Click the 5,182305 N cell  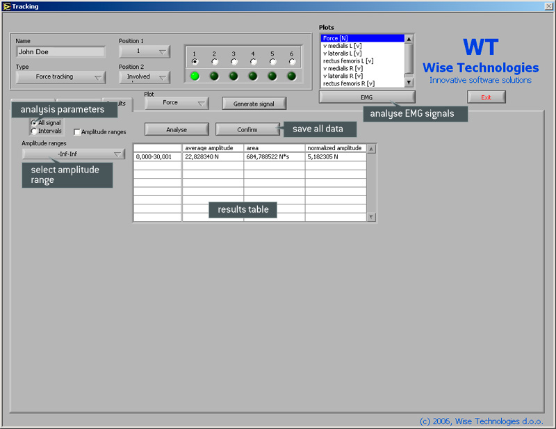click(336, 157)
